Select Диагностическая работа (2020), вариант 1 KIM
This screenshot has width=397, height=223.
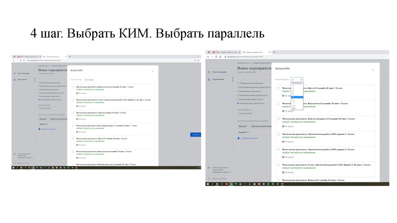[278, 134]
